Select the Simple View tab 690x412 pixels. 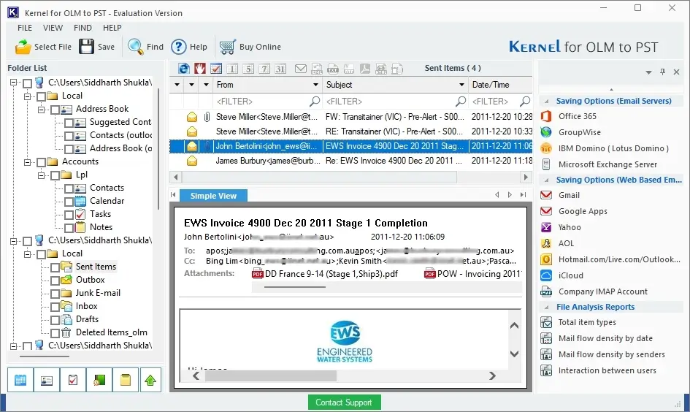tap(213, 196)
